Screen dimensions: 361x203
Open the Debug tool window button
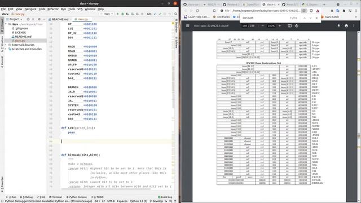pos(27,197)
